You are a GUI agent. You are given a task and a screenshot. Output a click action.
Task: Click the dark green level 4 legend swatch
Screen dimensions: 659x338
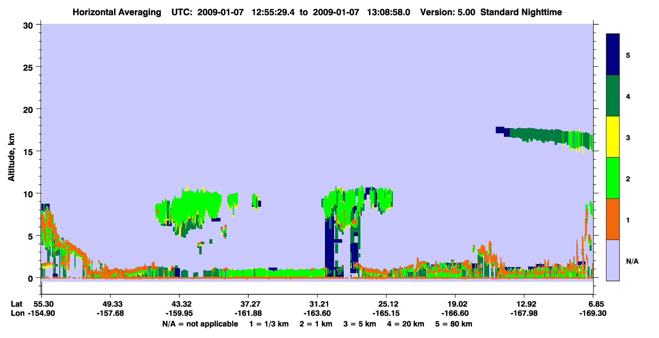[613, 96]
